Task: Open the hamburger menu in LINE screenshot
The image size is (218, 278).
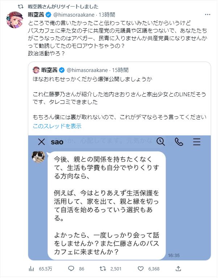Action: 197,142
